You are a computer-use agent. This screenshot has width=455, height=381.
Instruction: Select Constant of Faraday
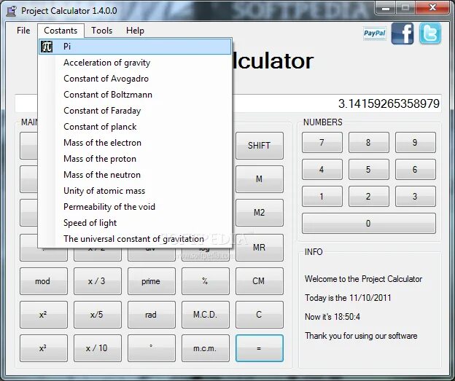click(x=135, y=111)
